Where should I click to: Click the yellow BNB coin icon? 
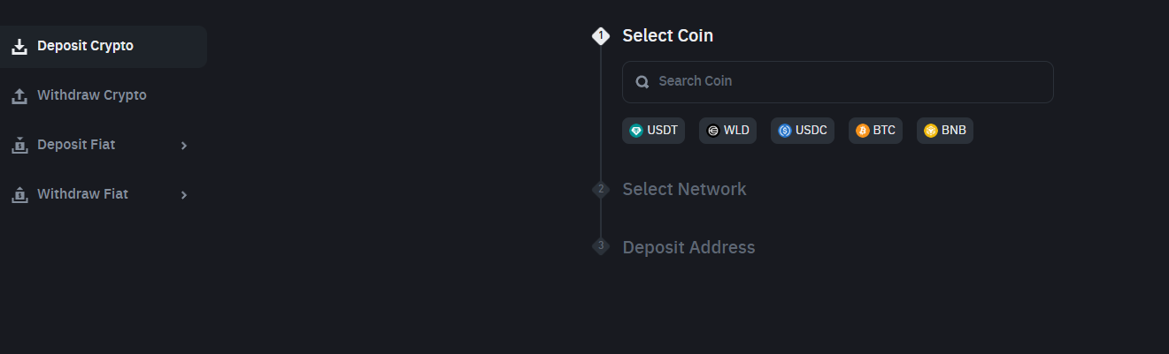click(x=930, y=131)
